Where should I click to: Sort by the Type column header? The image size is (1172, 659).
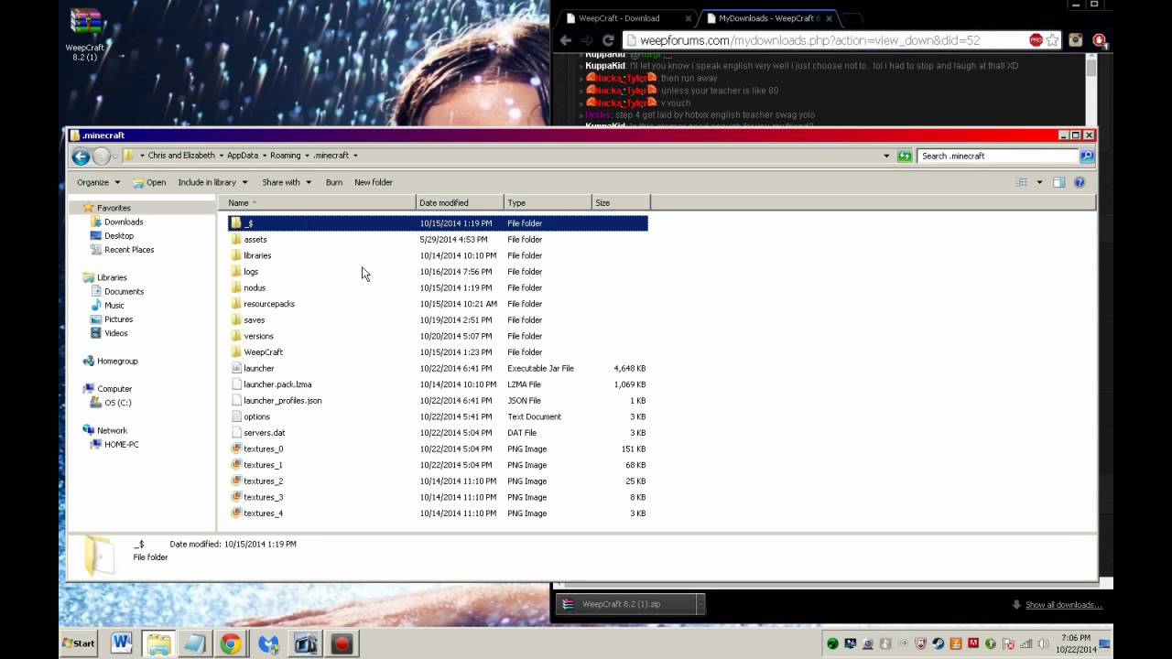click(548, 202)
